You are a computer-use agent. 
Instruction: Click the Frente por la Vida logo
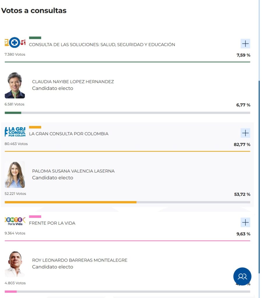(x=15, y=221)
